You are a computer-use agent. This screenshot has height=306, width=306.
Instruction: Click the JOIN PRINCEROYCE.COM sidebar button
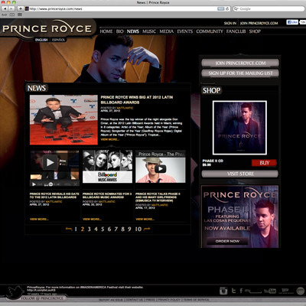[x=240, y=63]
